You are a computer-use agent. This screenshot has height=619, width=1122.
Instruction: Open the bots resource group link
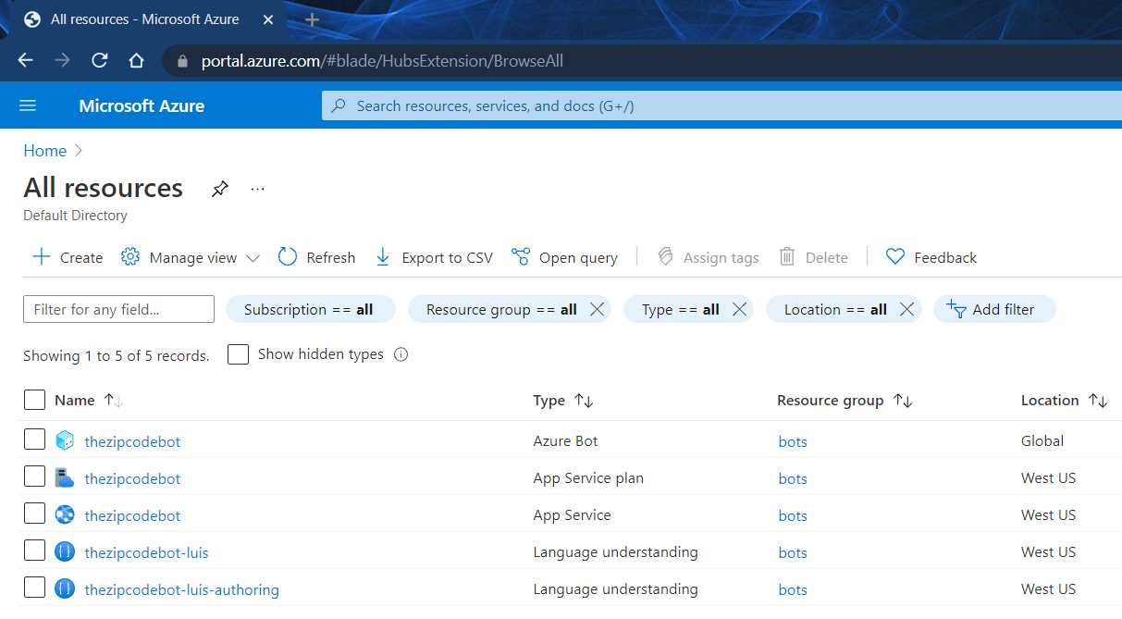(792, 441)
